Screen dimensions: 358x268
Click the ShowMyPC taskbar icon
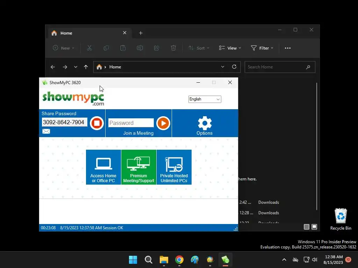(225, 260)
